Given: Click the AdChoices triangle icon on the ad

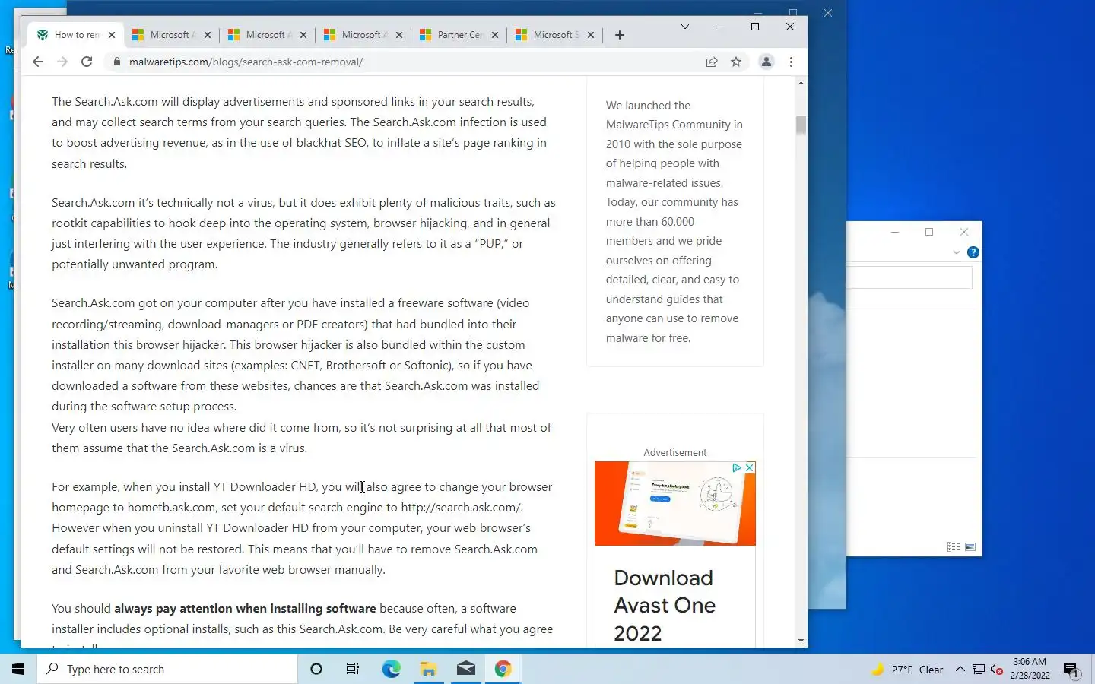Looking at the screenshot, I should coord(737,467).
